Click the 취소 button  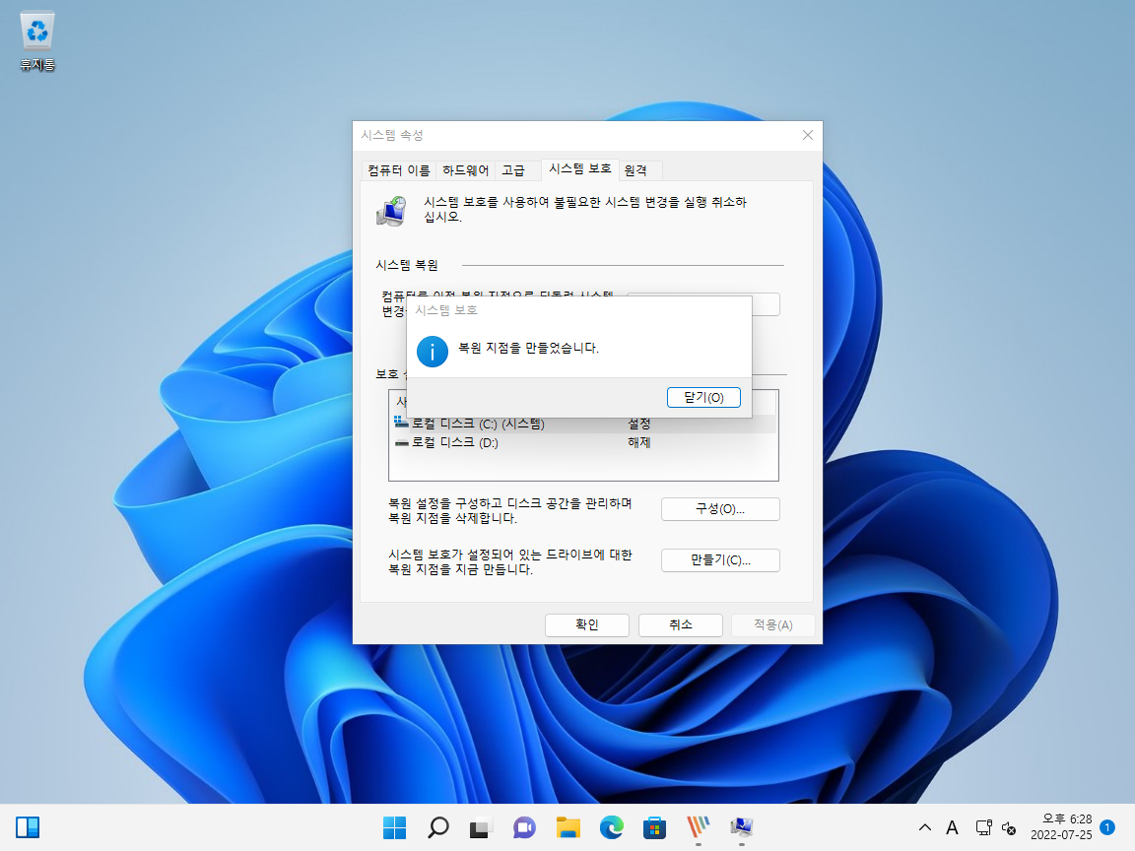681,624
